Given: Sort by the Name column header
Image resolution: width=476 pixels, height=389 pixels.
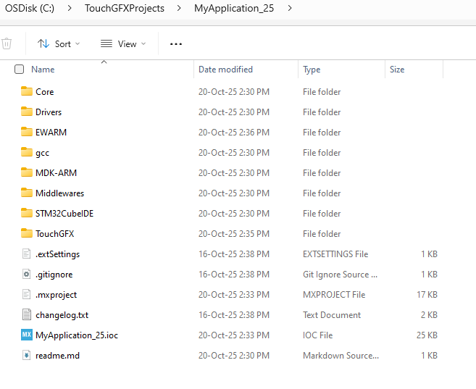Looking at the screenshot, I should click(x=43, y=70).
